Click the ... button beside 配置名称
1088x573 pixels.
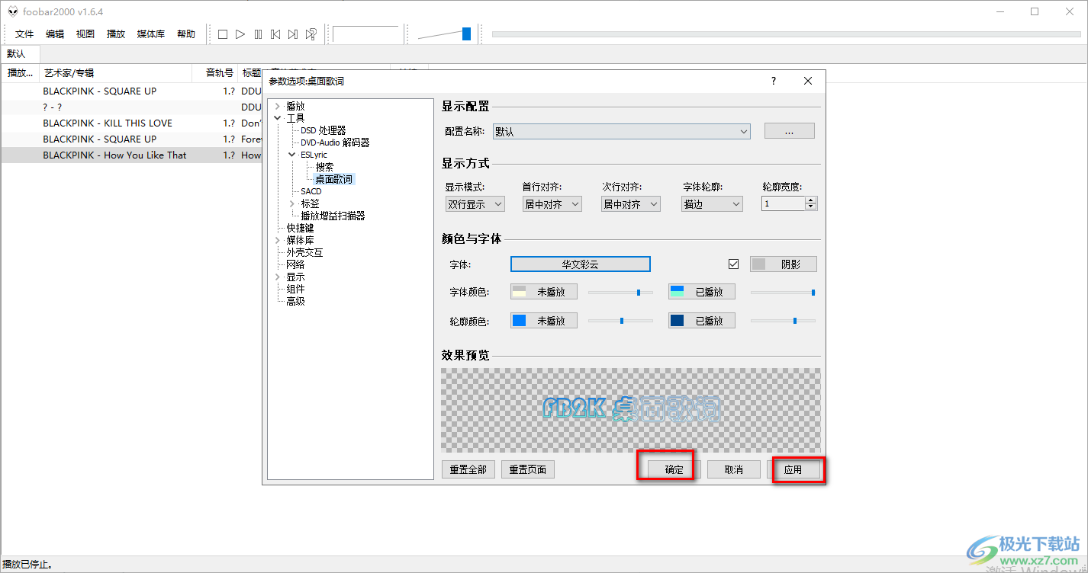tap(790, 131)
